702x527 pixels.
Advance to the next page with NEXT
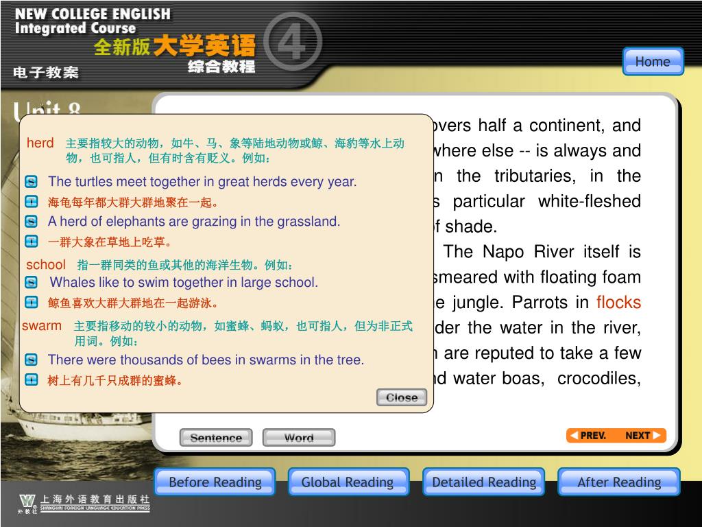coord(642,436)
